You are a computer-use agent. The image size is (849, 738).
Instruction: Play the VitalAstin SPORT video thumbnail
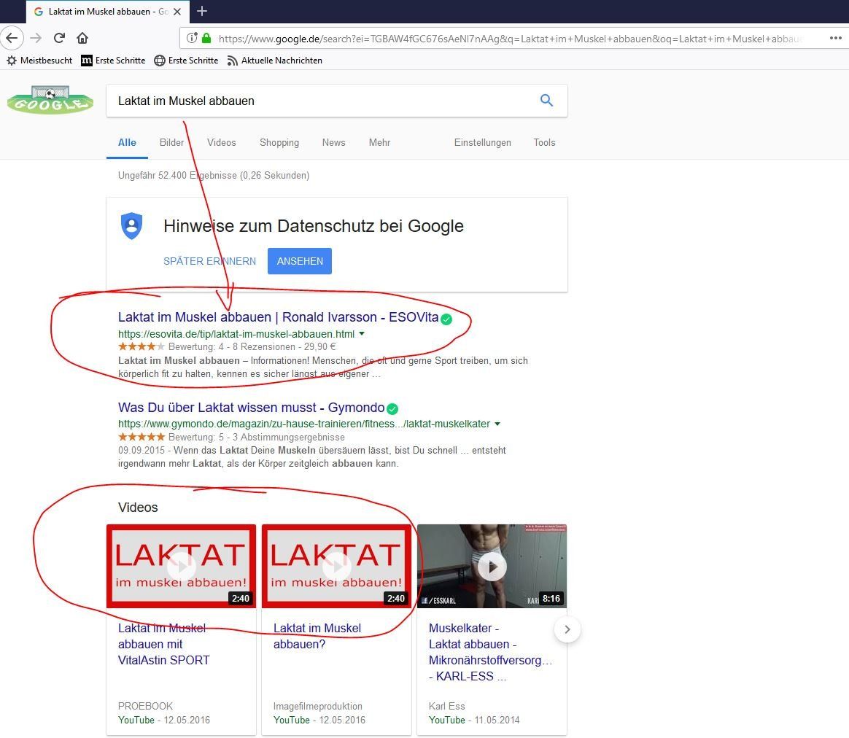pyautogui.click(x=182, y=566)
